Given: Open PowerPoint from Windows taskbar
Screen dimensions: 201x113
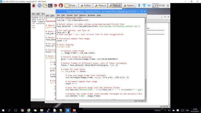Looking at the screenshot, I should pos(74,110).
